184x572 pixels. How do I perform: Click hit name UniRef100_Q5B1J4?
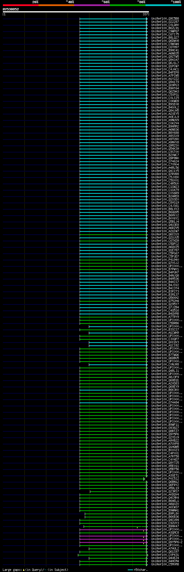[165, 222]
